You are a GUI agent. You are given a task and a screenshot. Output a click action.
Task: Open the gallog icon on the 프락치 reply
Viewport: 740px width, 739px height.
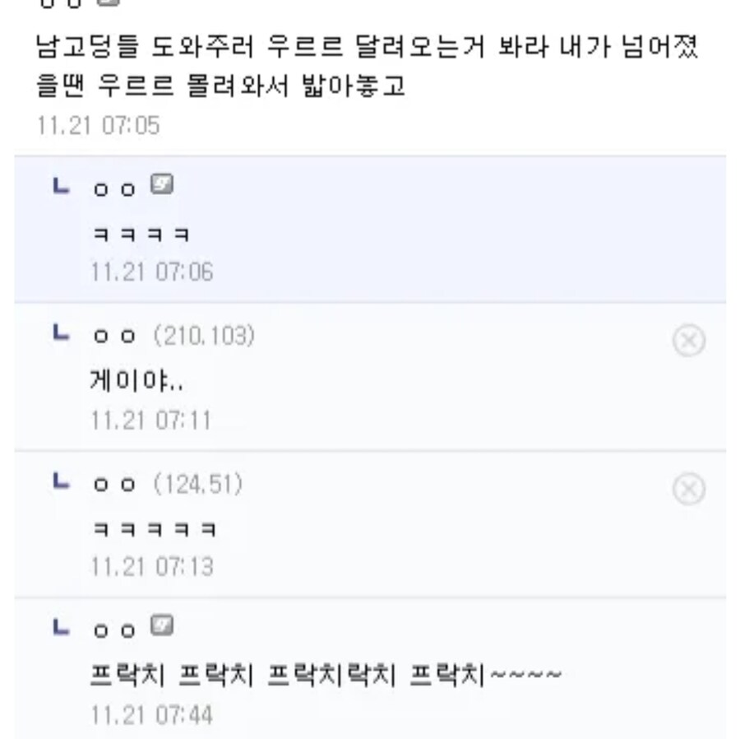[163, 626]
